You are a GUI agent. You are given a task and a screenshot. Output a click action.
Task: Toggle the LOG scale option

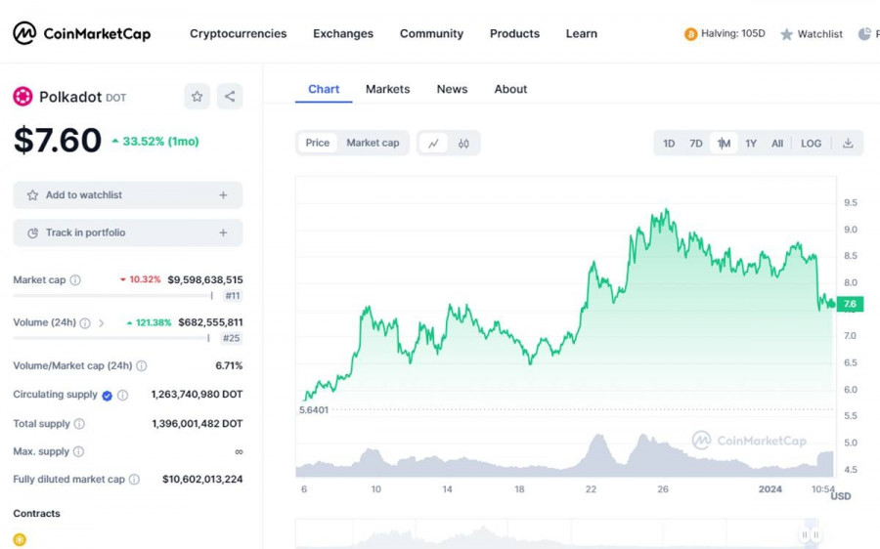coord(811,143)
